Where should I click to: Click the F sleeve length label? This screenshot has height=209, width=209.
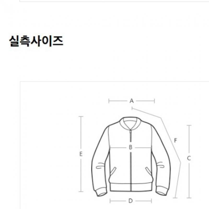(176, 140)
